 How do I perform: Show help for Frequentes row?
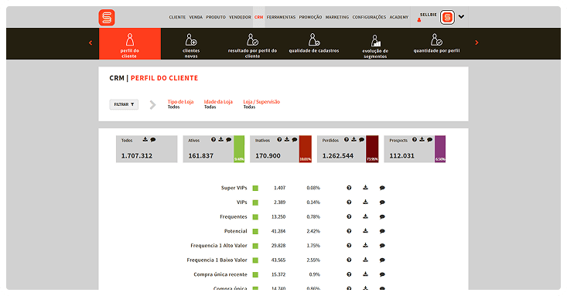click(349, 217)
